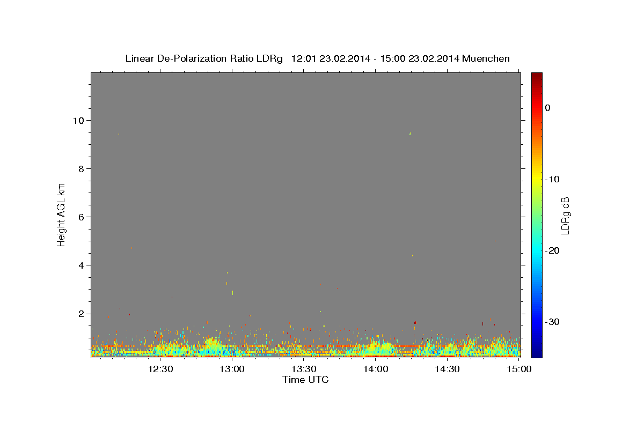
Task: Click the 14:30 time tick label
Action: 448,369
